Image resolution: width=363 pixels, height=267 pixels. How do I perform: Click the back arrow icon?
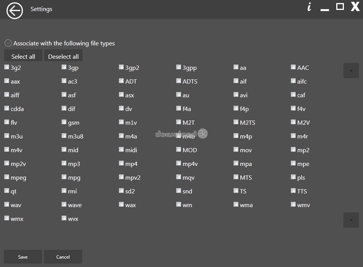14,11
